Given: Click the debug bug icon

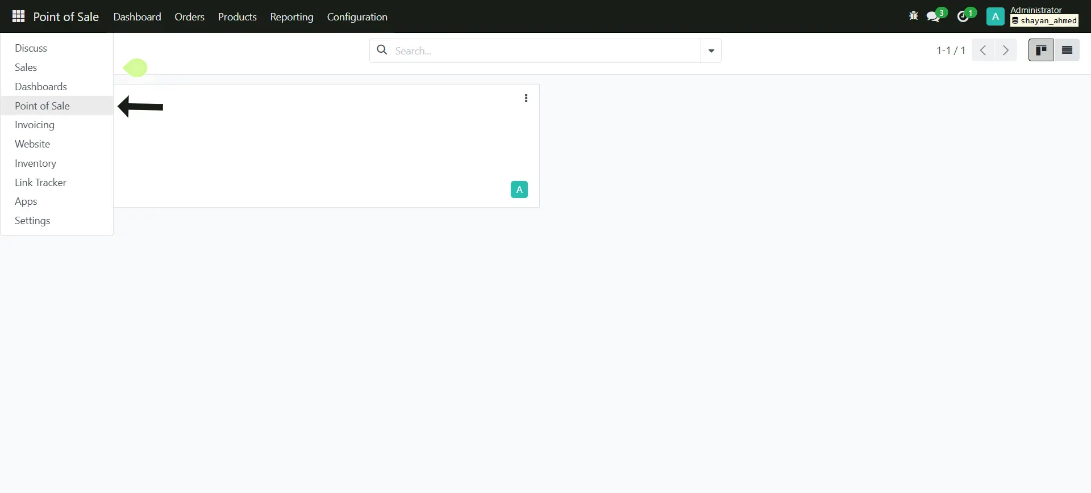Looking at the screenshot, I should pyautogui.click(x=913, y=16).
